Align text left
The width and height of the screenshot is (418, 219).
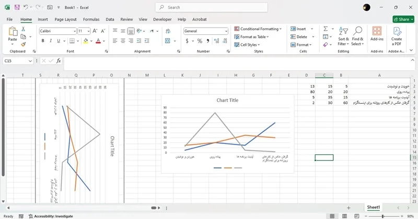pyautogui.click(x=115, y=41)
